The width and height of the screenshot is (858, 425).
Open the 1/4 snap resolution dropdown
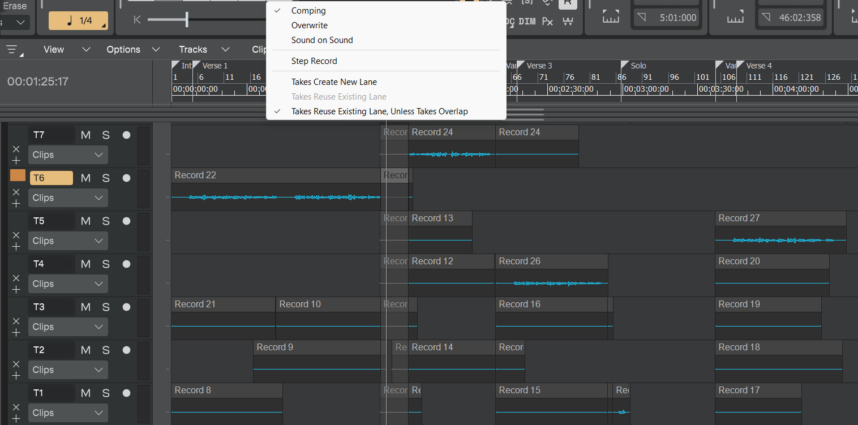(x=79, y=21)
